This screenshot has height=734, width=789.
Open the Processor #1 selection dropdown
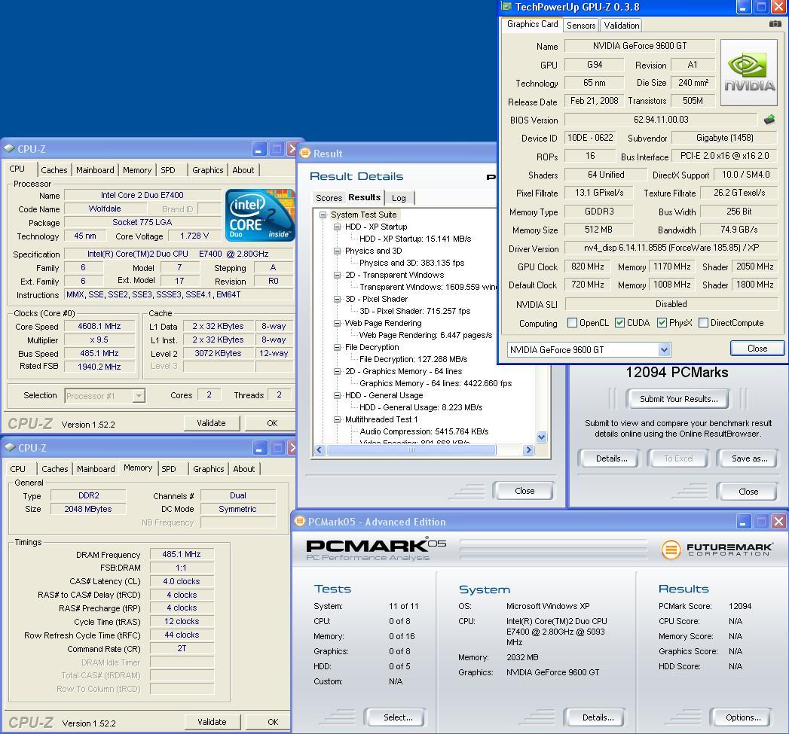(139, 396)
